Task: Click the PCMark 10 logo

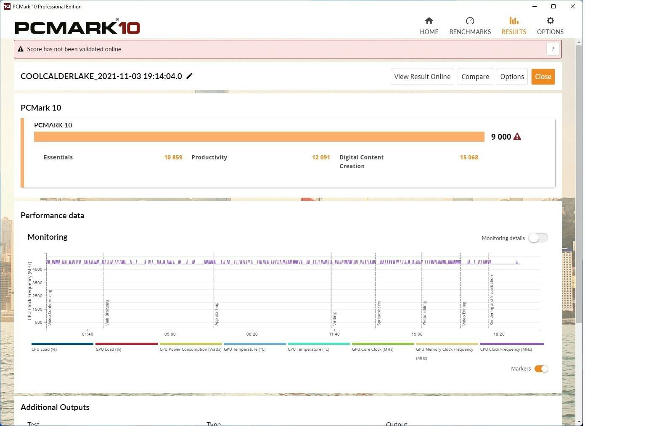Action: pos(77,27)
